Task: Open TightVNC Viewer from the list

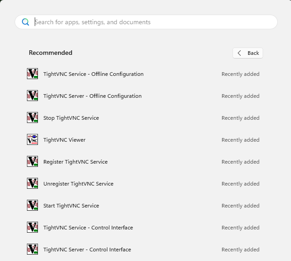Action: coord(64,140)
